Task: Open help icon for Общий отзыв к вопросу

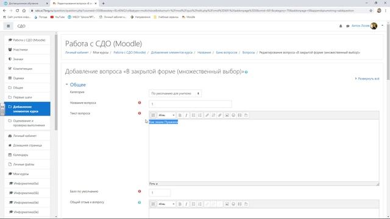Action: pyautogui.click(x=140, y=203)
